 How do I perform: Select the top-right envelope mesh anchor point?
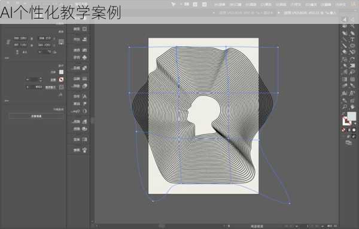click(x=278, y=47)
